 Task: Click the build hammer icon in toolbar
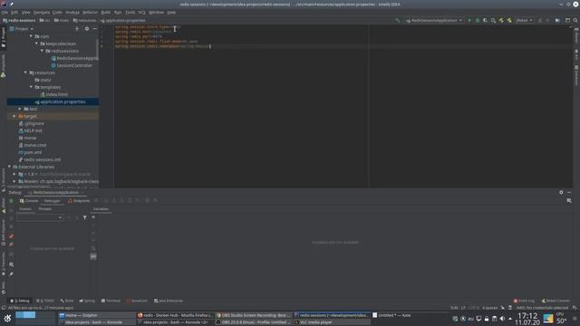click(x=398, y=20)
